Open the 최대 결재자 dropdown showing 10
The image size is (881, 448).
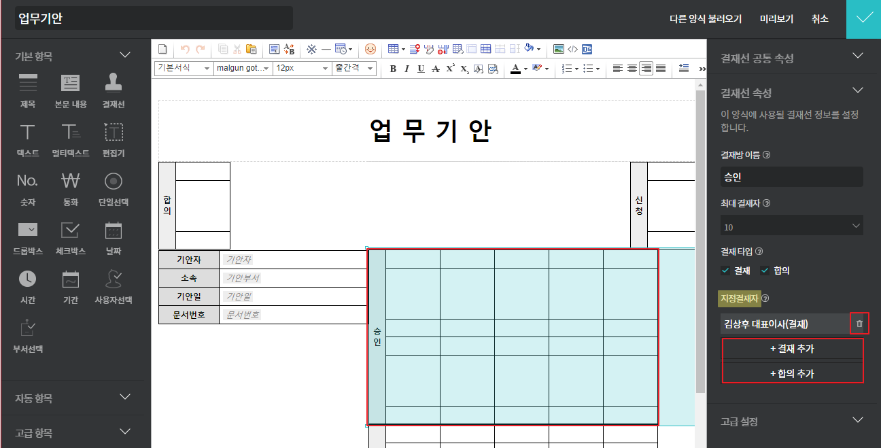click(792, 226)
